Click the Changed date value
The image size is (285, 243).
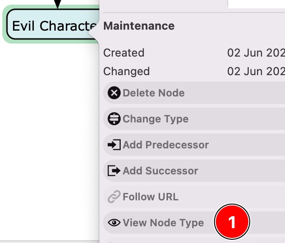(x=256, y=71)
